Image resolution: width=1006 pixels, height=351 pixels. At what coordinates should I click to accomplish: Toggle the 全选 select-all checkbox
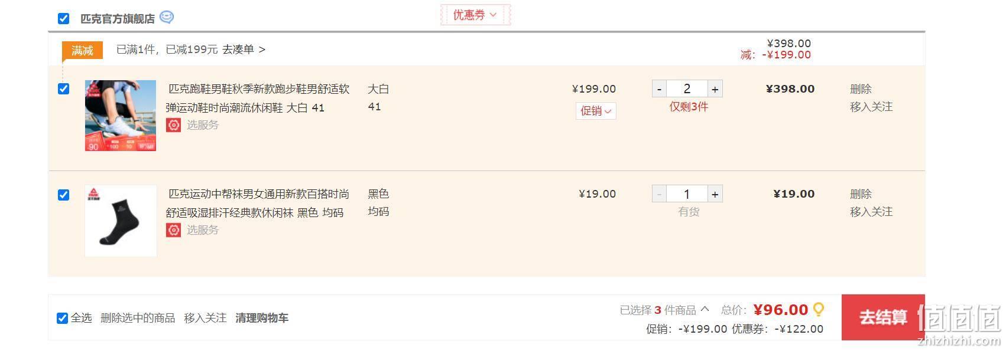[62, 318]
